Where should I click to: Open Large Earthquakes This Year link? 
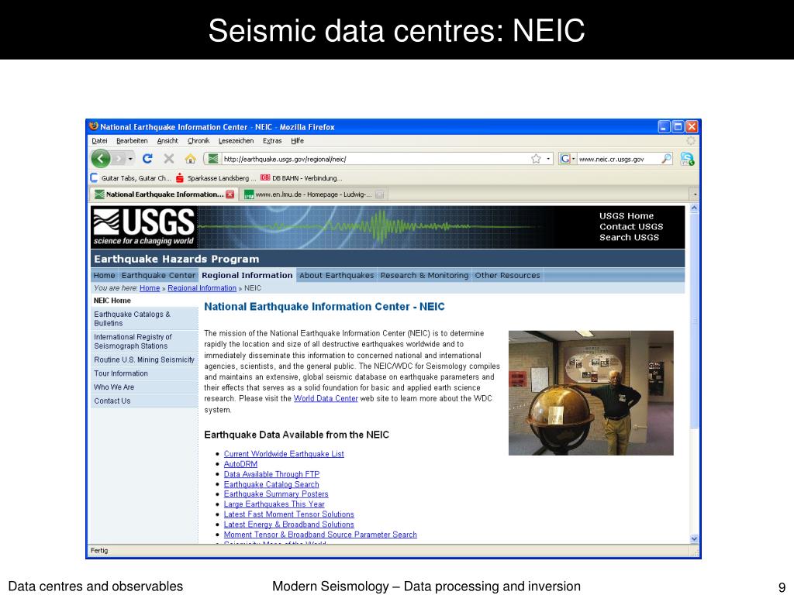(x=274, y=504)
